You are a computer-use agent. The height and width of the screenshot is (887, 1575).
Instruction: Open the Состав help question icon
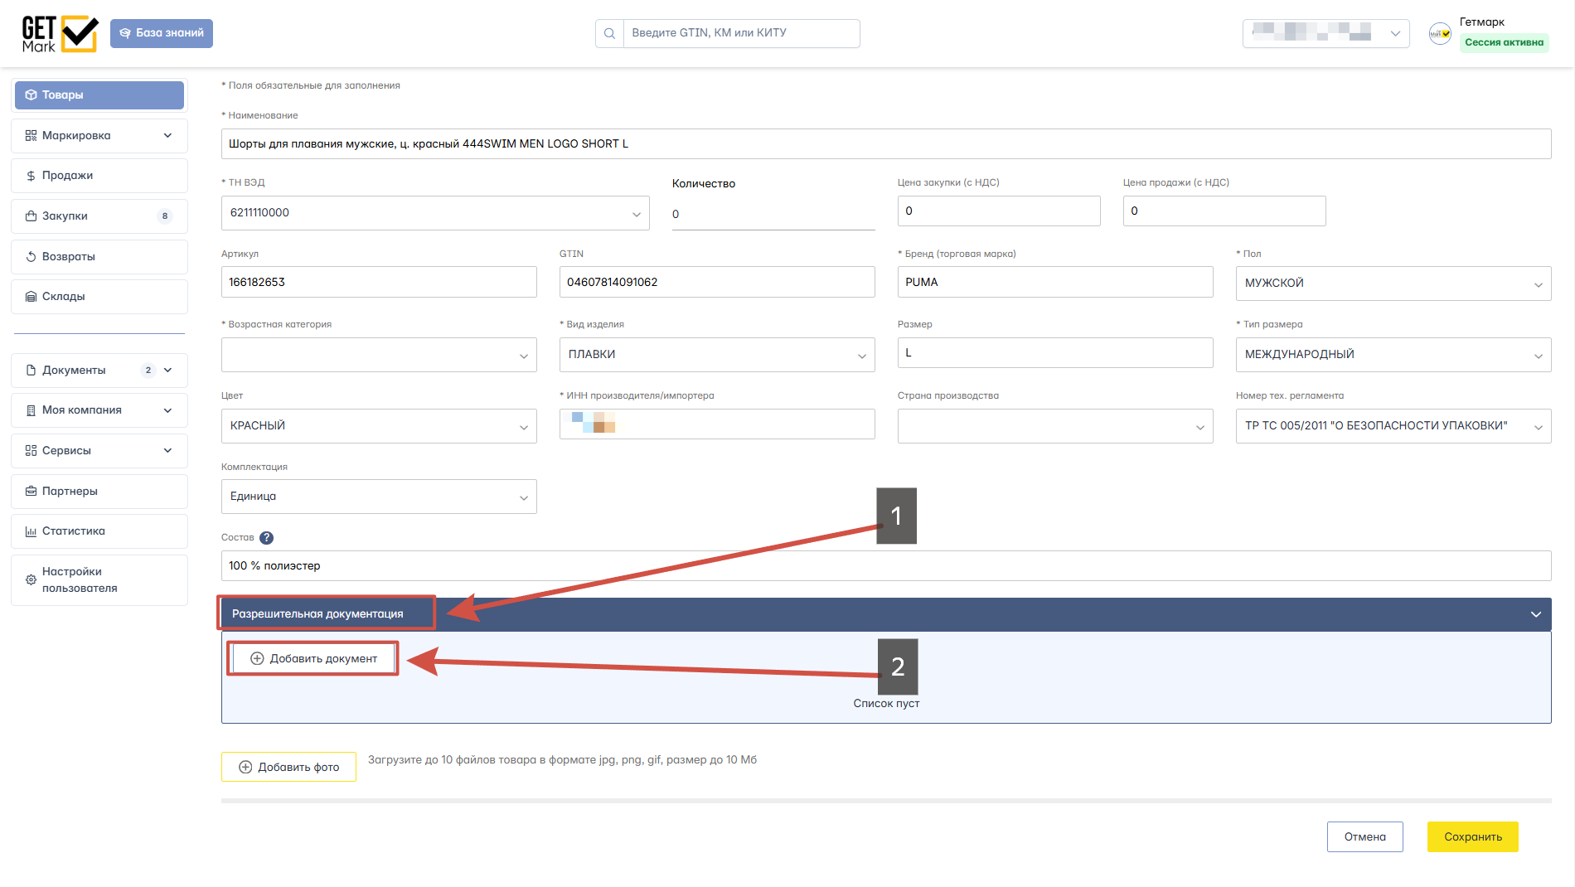[266, 538]
